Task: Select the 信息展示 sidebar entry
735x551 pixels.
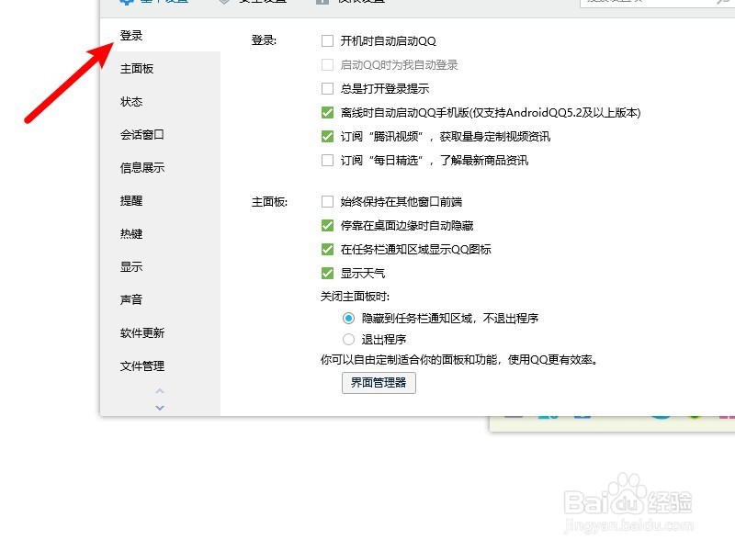Action: point(142,168)
